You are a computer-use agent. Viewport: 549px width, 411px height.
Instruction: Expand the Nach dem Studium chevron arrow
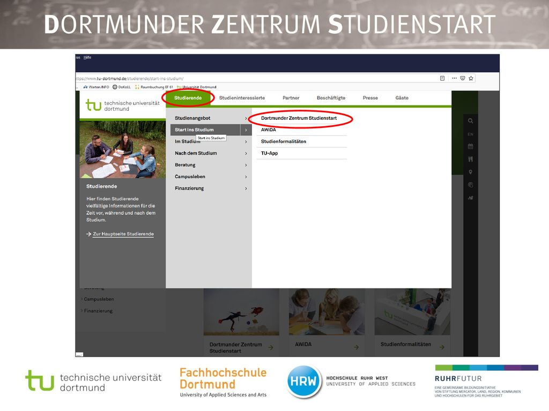tap(246, 154)
